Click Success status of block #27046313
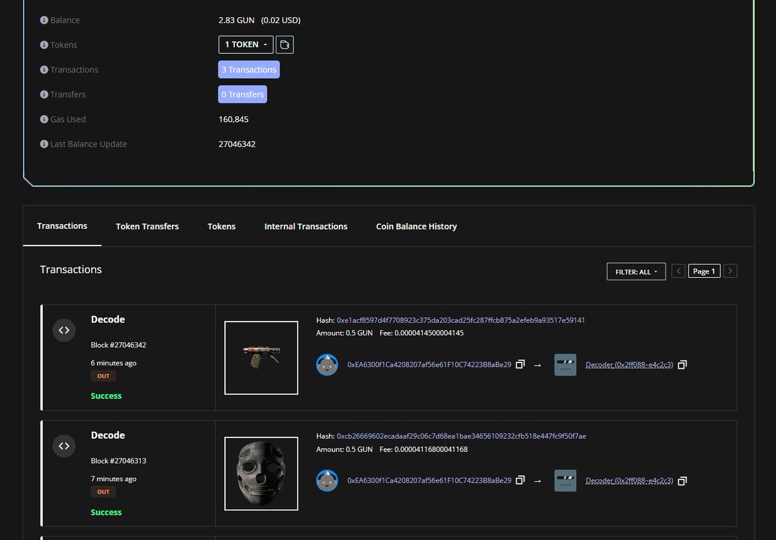The height and width of the screenshot is (540, 776). coord(106,512)
